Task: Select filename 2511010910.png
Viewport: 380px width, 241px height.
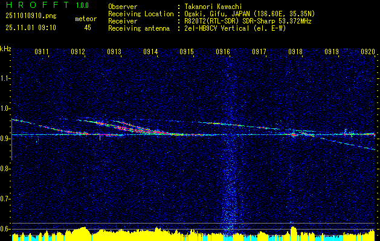Action: (31, 16)
